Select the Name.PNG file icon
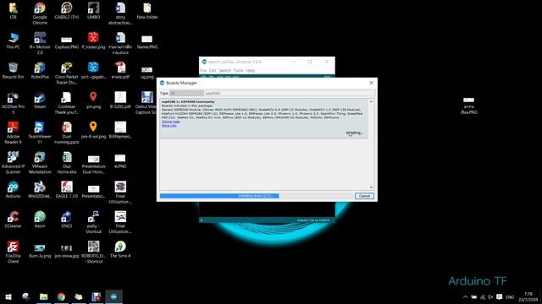Screen dimensions: 542x304 point(147,41)
